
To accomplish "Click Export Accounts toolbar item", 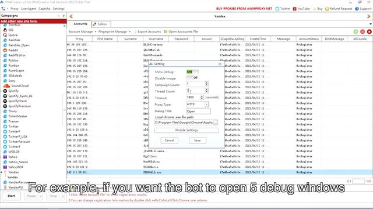I will click(147, 32).
